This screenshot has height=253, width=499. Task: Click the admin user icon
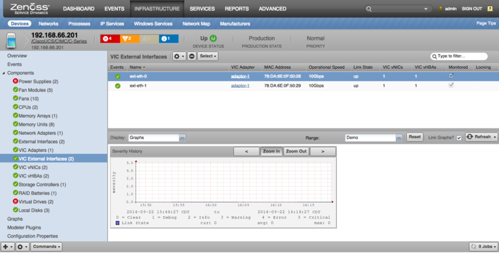[x=441, y=9]
